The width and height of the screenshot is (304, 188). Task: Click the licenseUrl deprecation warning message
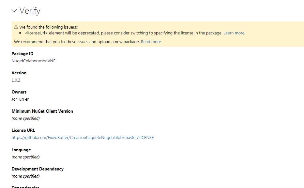[x=124, y=33]
